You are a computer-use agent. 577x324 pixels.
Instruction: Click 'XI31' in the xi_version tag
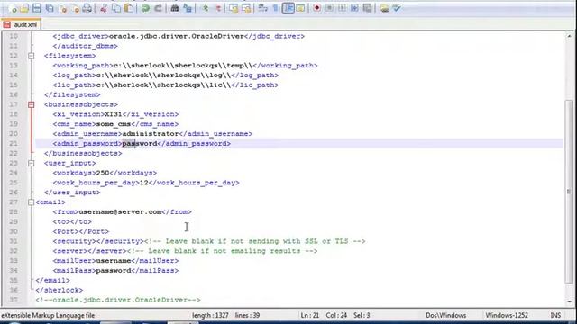pos(114,114)
